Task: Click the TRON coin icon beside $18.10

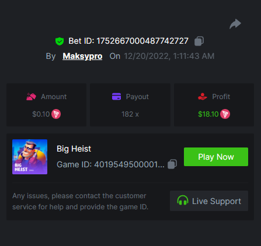Action: click(225, 114)
